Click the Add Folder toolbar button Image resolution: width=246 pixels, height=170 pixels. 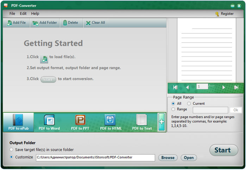click(x=45, y=23)
